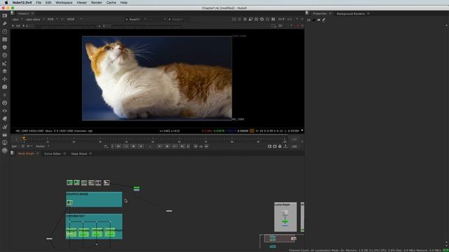Click the region of interest icon in Viewer
This screenshot has height=252, width=449.
click(250, 19)
